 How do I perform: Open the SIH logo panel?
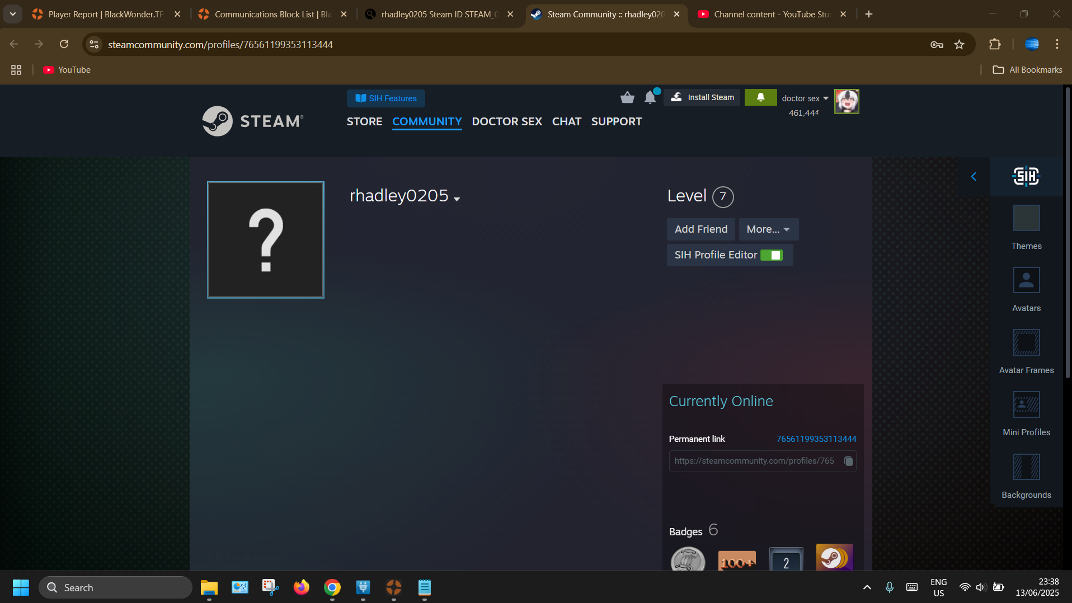pos(1026,177)
